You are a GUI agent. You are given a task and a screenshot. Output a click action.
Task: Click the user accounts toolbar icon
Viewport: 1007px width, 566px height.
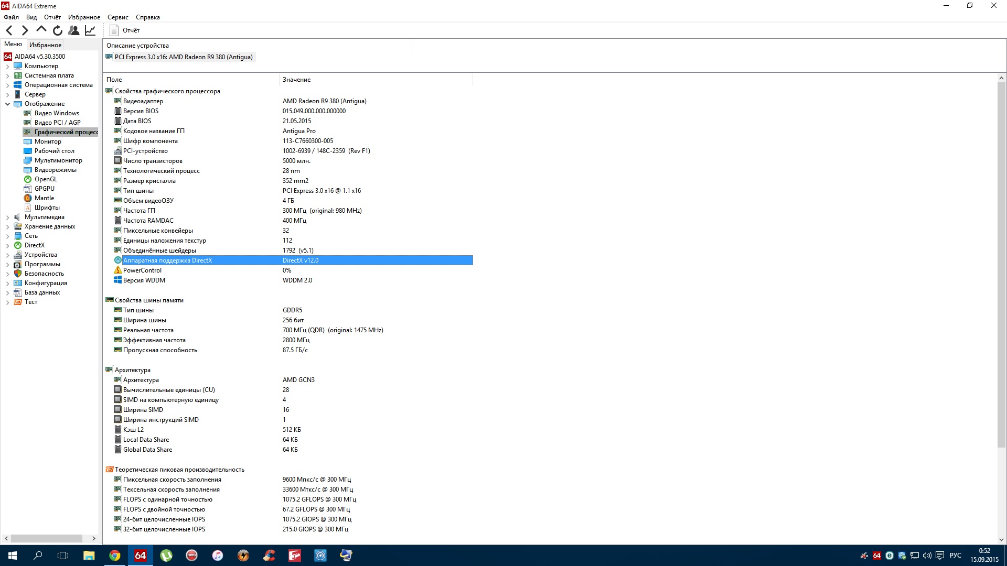(x=74, y=30)
